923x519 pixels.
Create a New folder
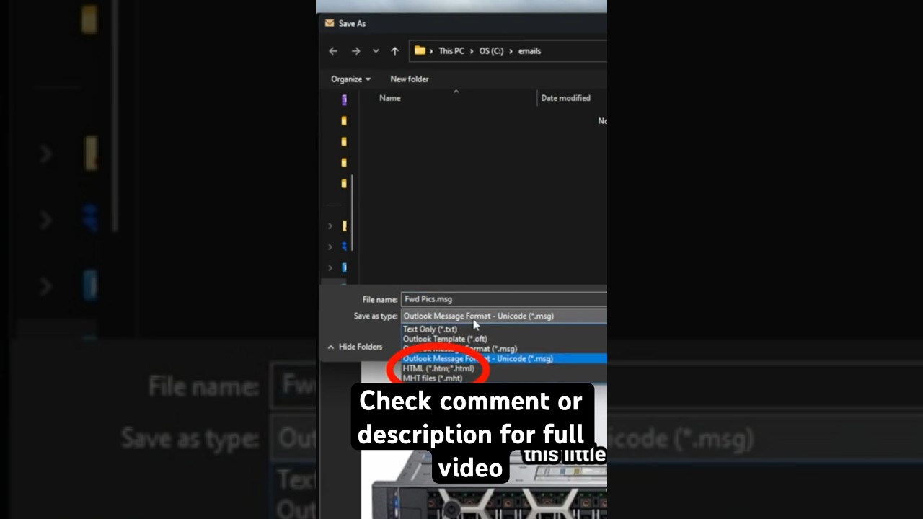(410, 79)
